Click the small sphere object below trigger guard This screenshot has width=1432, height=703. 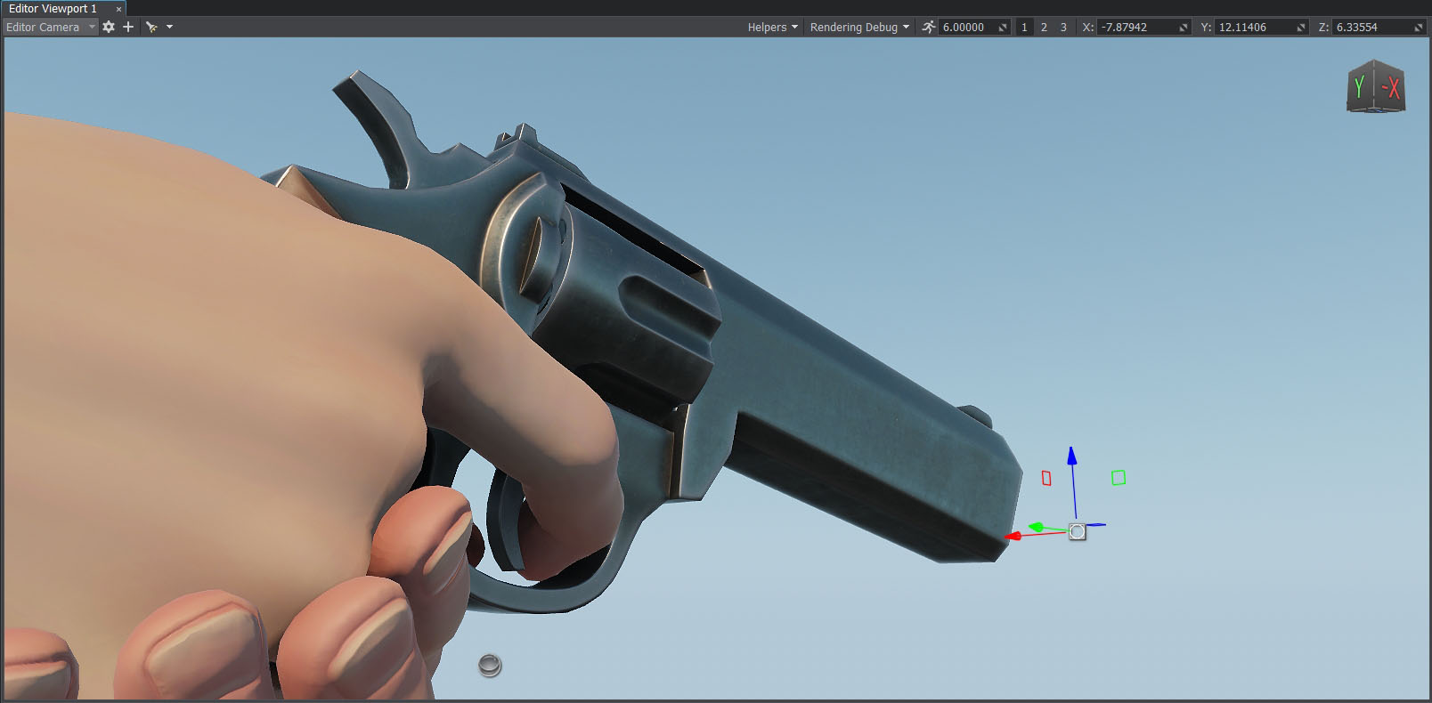pos(490,665)
